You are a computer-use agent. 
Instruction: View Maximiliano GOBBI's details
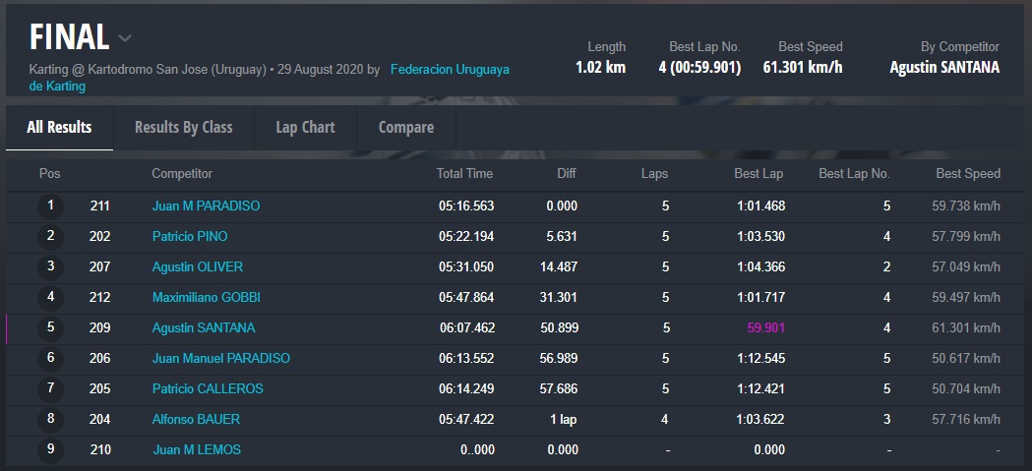click(x=206, y=298)
